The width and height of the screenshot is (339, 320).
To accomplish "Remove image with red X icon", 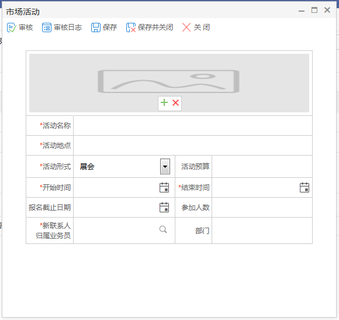I will (x=175, y=102).
